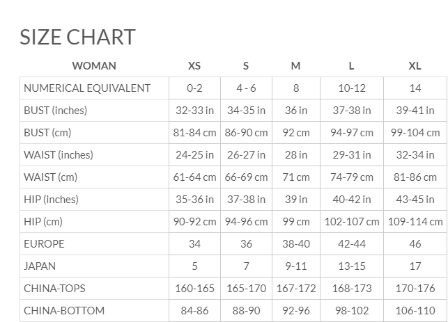The width and height of the screenshot is (448, 322).
Task: Select the XL column header
Action: [x=415, y=66]
